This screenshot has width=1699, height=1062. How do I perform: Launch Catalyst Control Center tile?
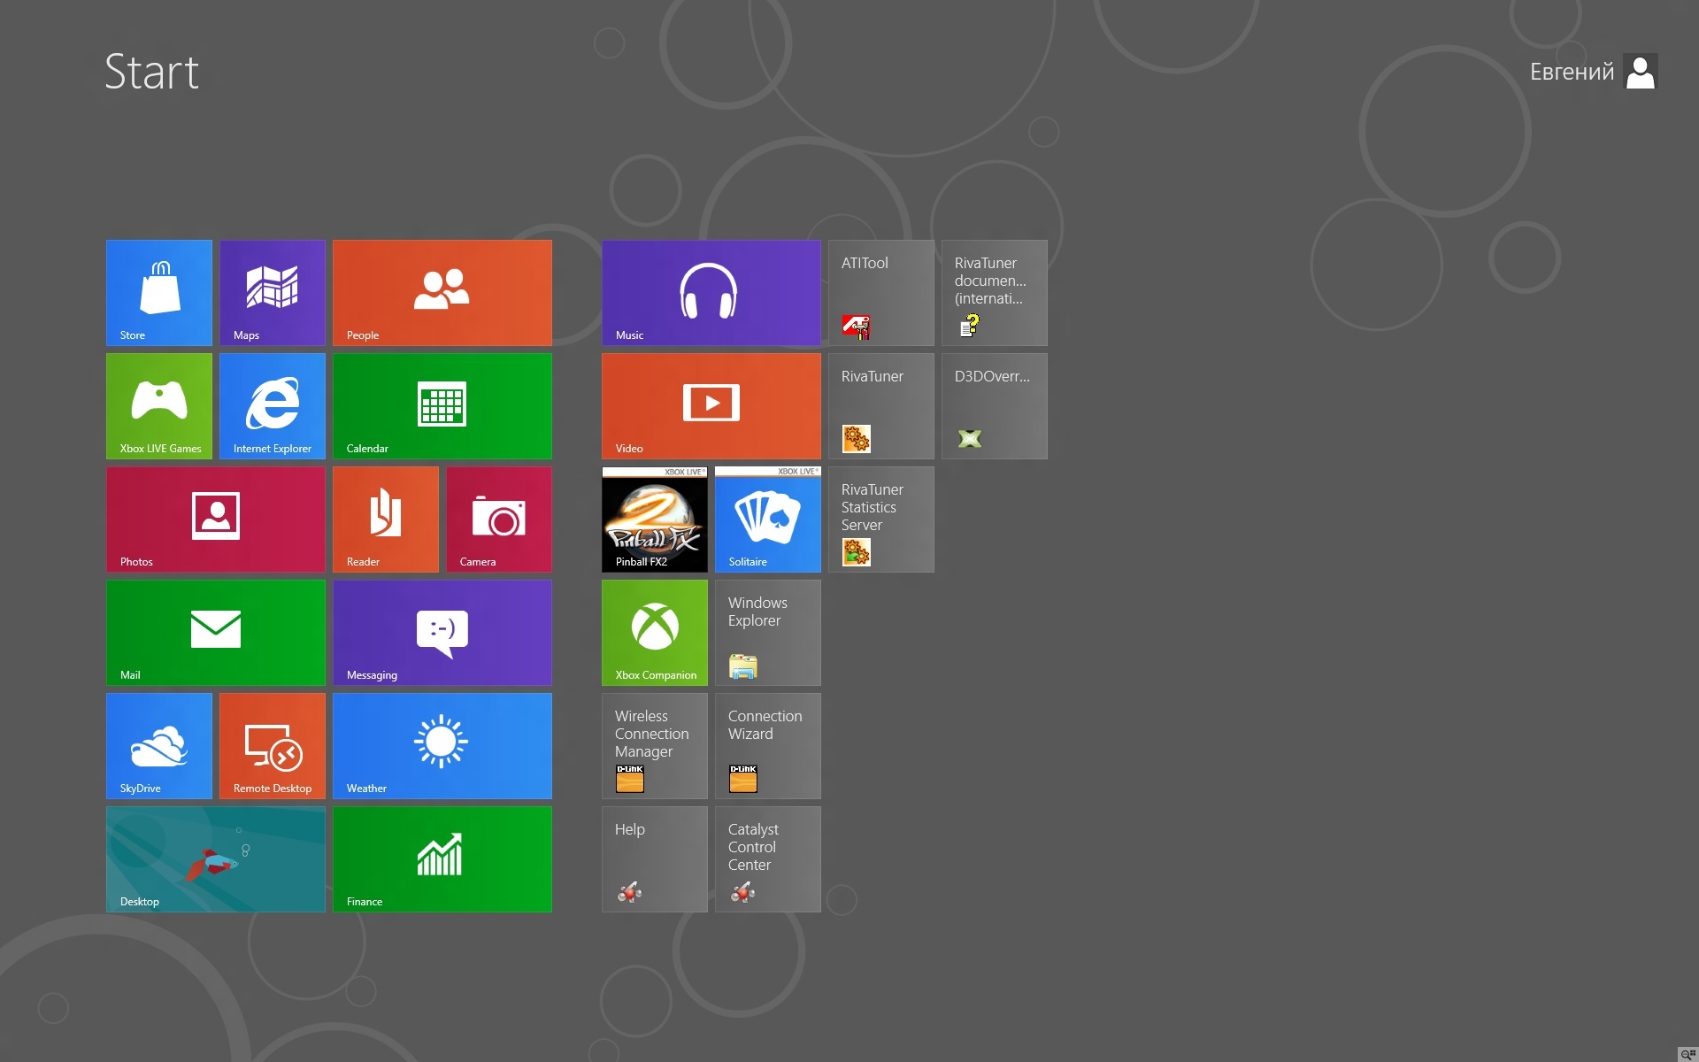click(768, 859)
